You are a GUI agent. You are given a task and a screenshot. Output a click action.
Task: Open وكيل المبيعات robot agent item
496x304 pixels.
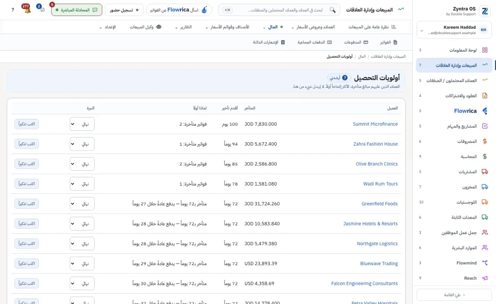pyautogui.click(x=146, y=27)
